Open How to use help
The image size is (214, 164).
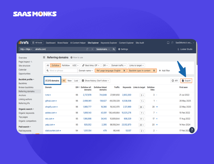[77, 57]
